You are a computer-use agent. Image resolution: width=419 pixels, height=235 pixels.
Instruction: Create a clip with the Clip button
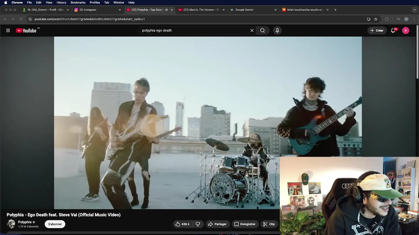click(269, 224)
